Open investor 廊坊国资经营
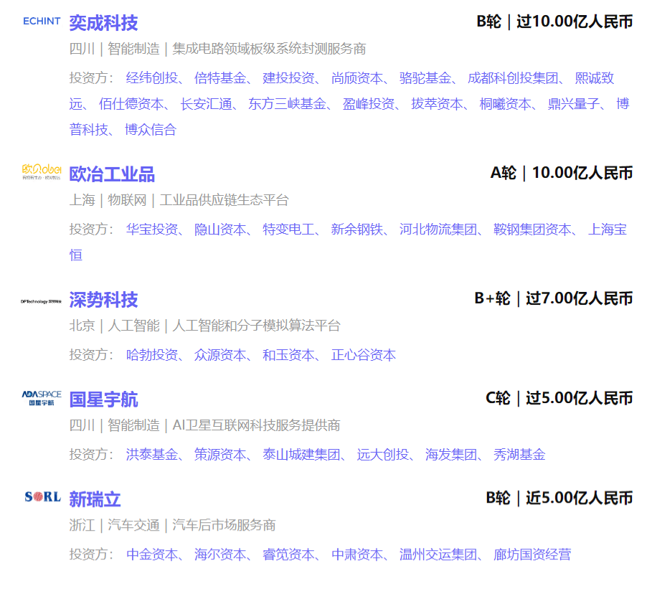 click(532, 555)
